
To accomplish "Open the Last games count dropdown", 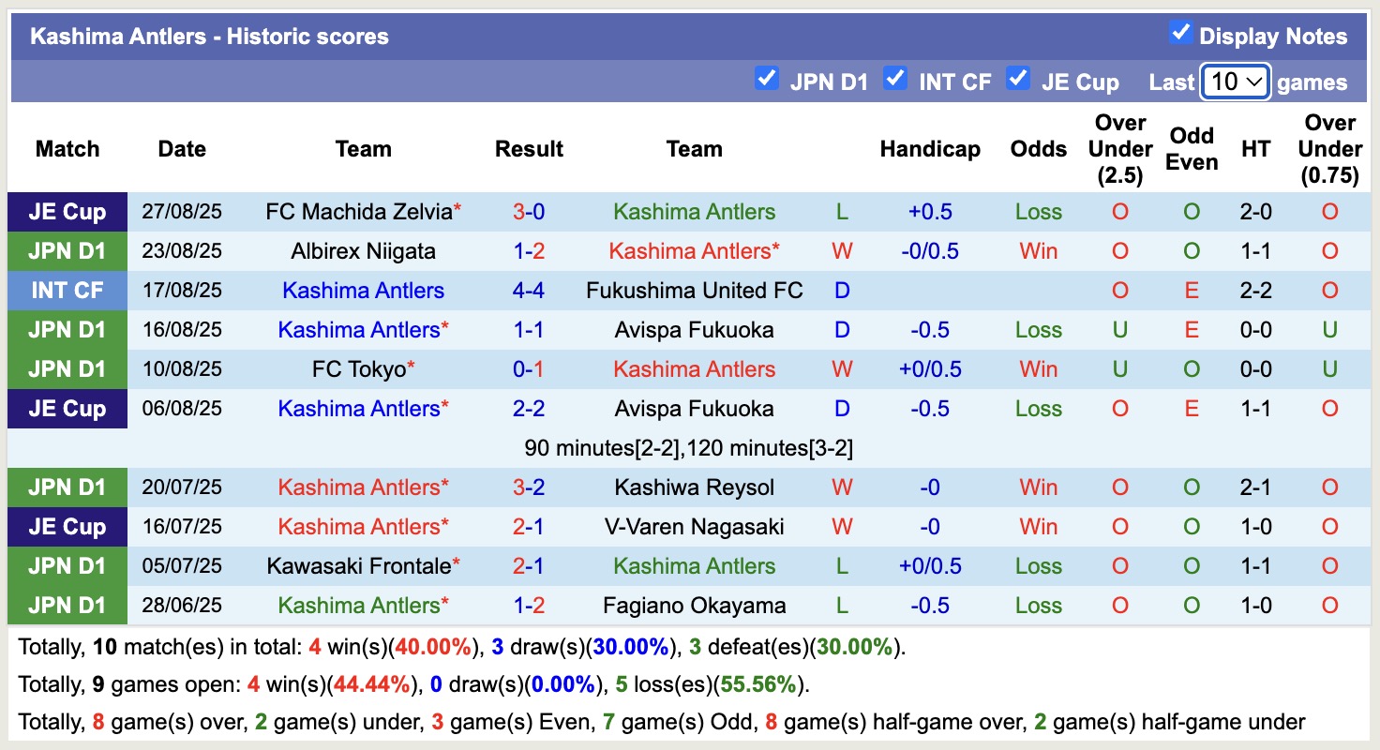I will 1235,82.
